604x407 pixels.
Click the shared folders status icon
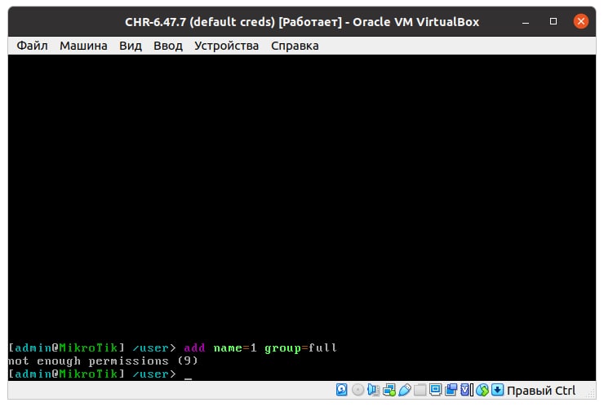coord(420,390)
